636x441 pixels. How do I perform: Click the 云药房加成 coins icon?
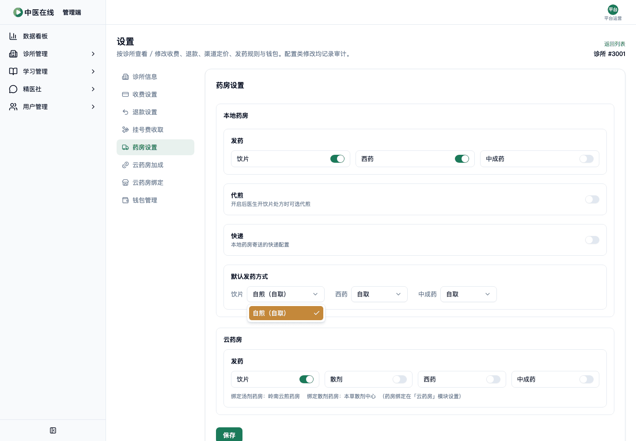pyautogui.click(x=125, y=165)
